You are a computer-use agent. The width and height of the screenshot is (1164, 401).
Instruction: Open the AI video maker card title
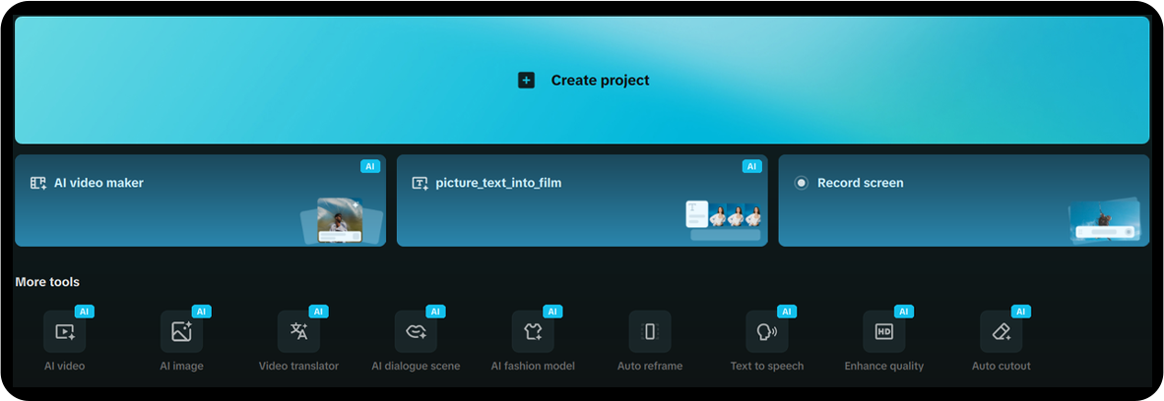[x=98, y=183]
